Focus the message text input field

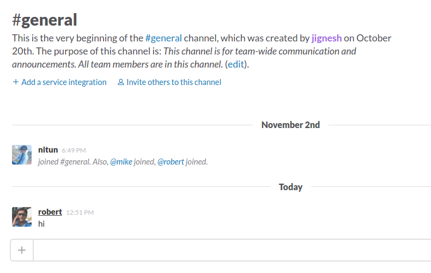pyautogui.click(x=229, y=250)
